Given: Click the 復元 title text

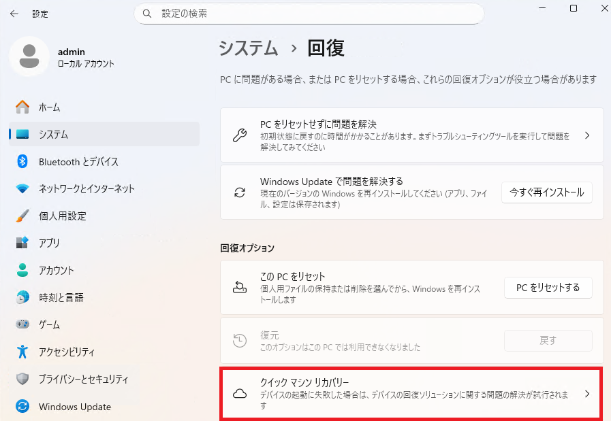Looking at the screenshot, I should tap(270, 335).
